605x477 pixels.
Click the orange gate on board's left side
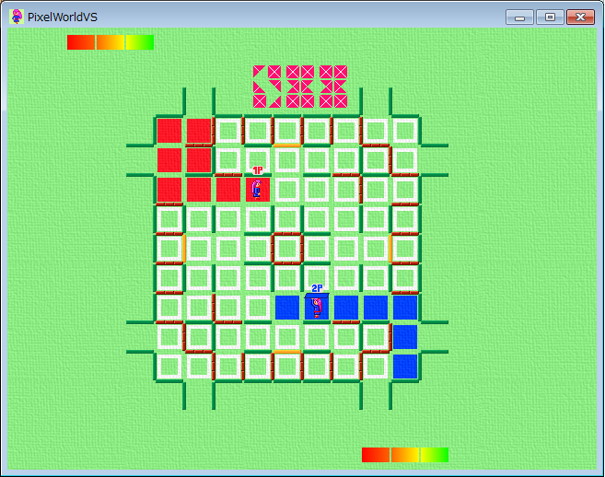(x=184, y=249)
